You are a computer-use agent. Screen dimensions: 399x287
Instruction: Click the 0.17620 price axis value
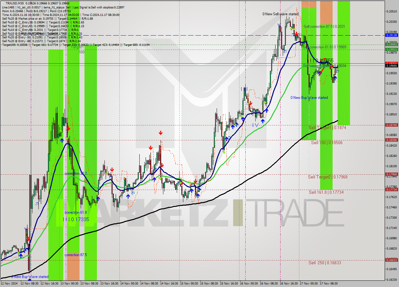[392, 197]
